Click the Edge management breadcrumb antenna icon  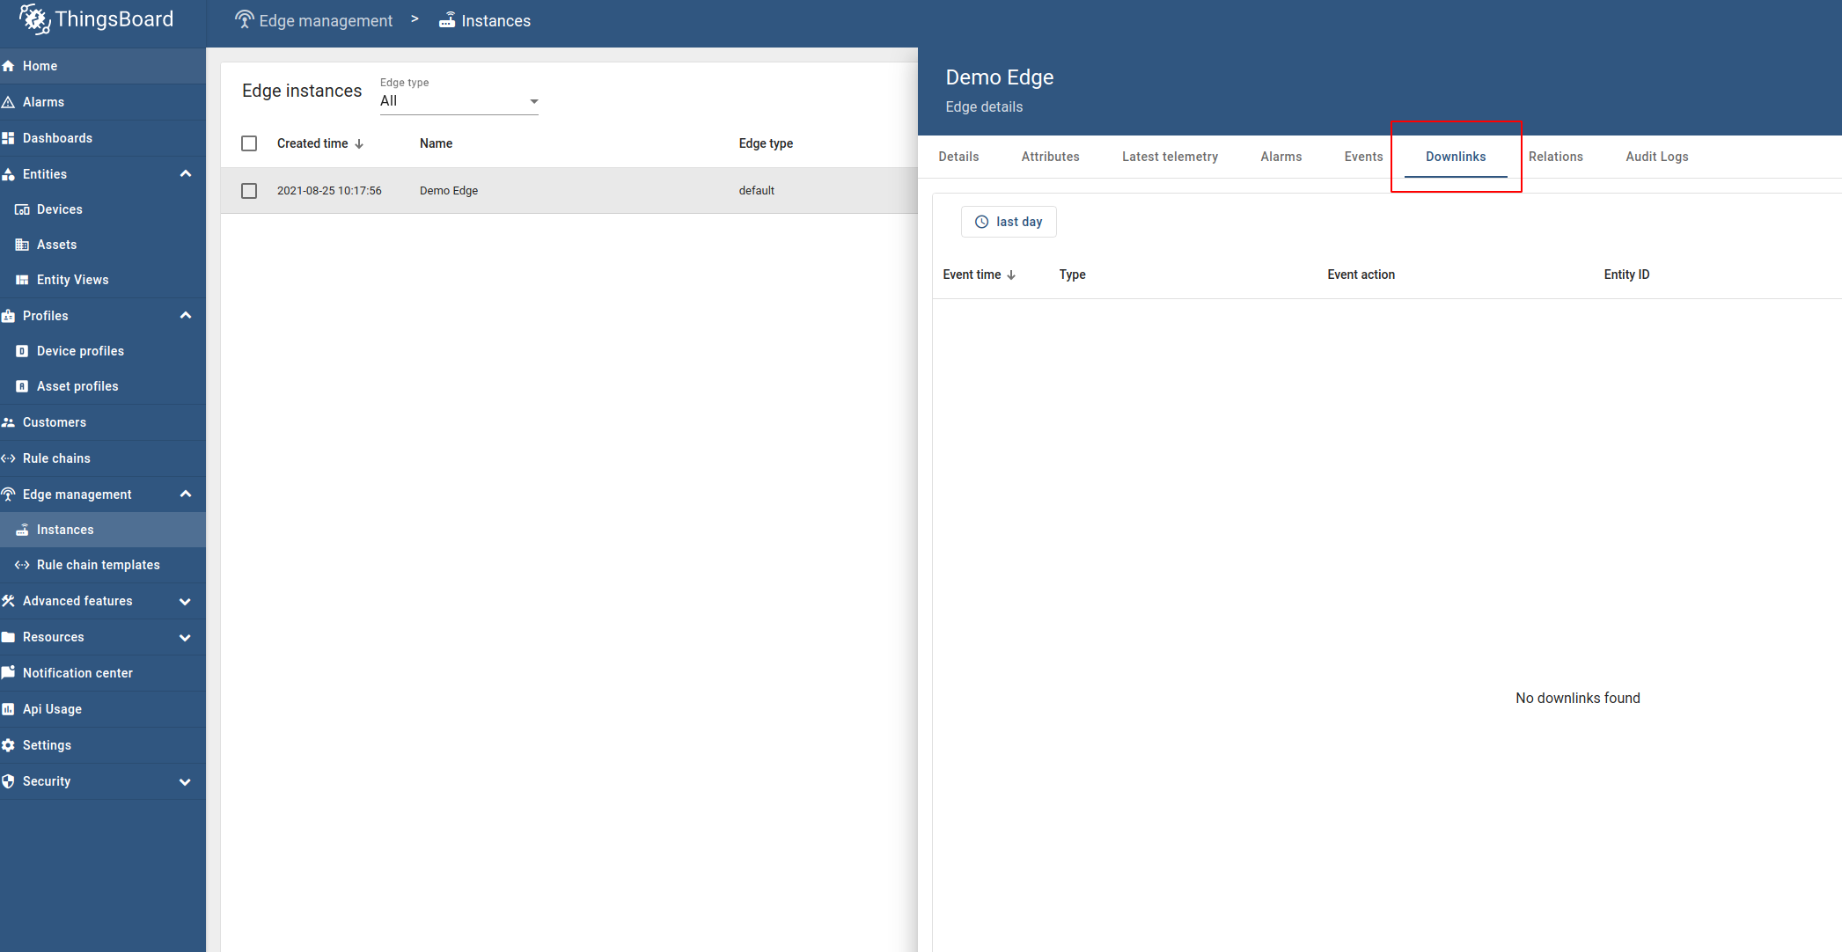[244, 18]
